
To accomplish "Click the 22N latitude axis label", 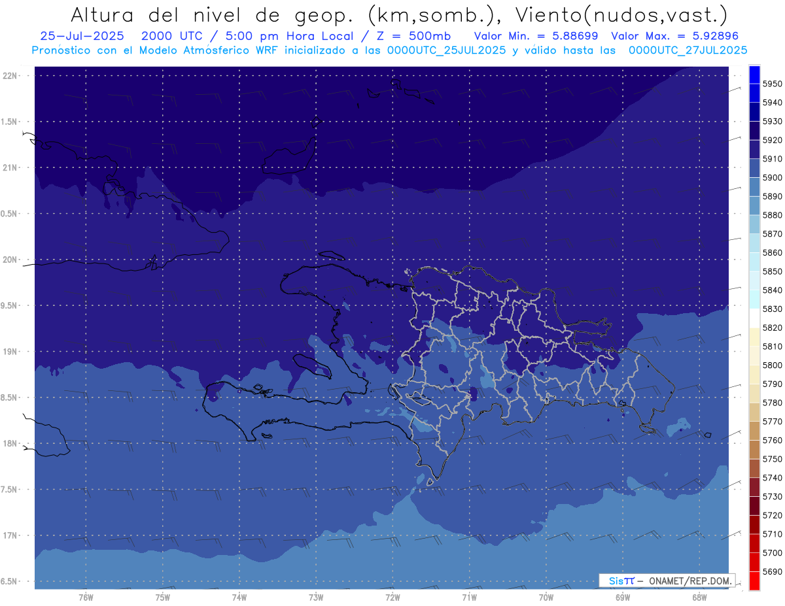I will point(10,75).
